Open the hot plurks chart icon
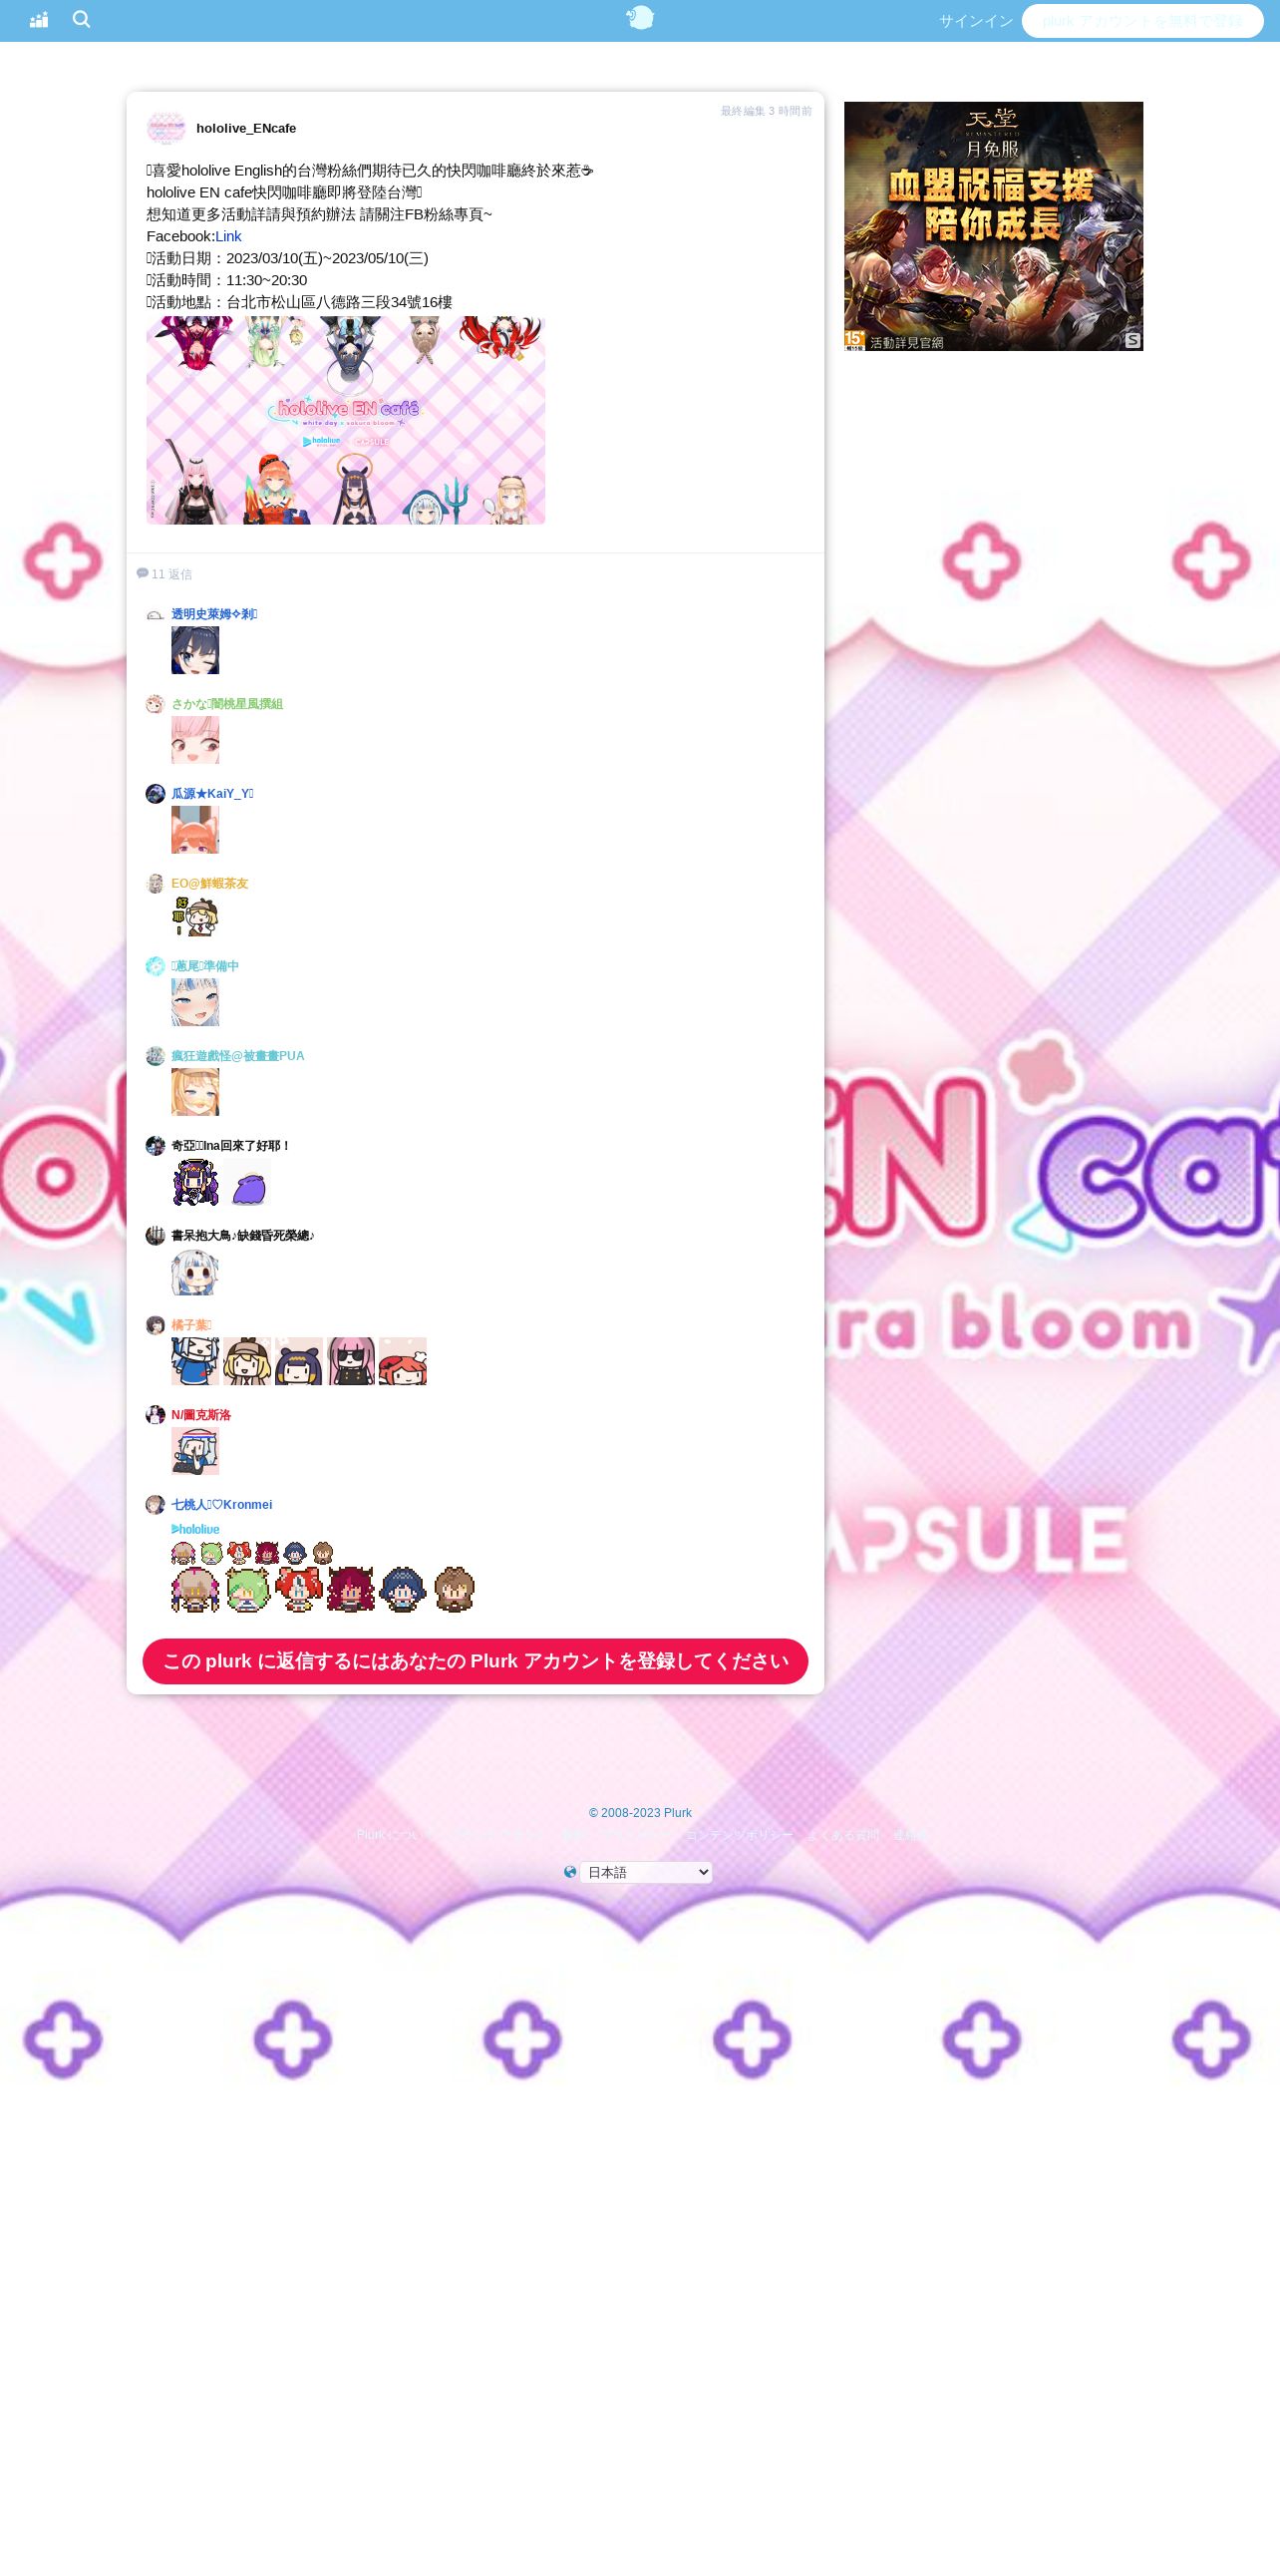The width and height of the screenshot is (1280, 2561). [x=39, y=20]
